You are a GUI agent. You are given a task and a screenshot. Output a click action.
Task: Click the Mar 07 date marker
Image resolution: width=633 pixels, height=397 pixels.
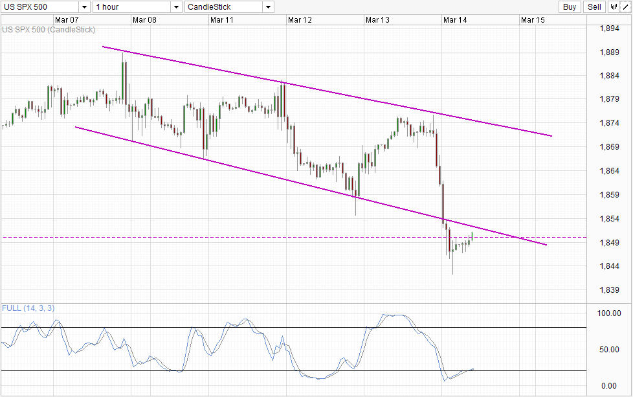click(67, 20)
